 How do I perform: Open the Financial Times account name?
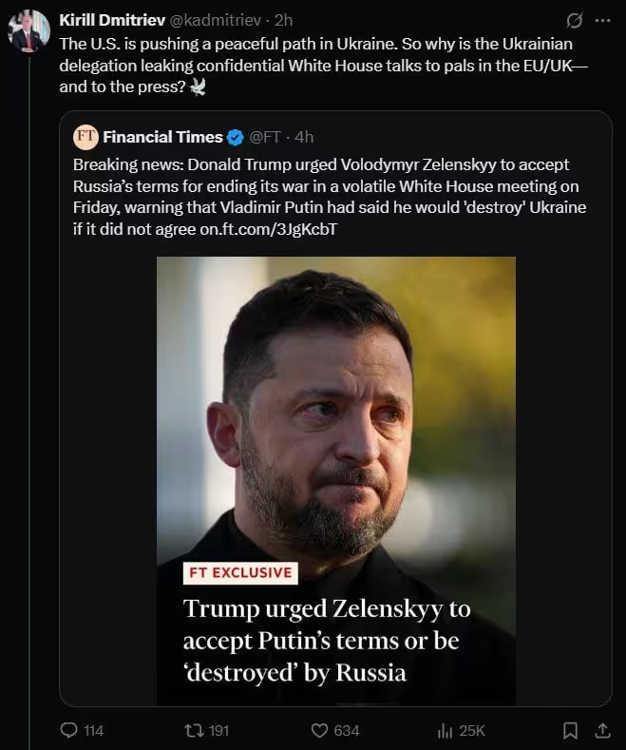coord(162,138)
